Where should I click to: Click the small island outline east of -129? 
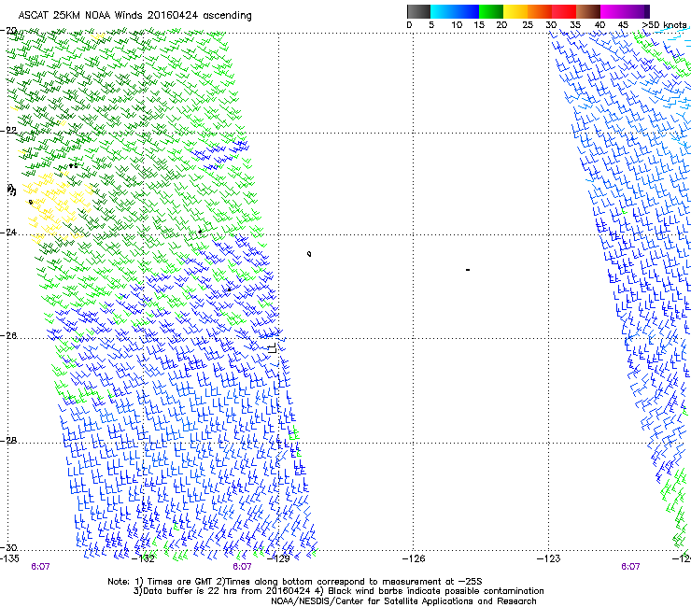[x=309, y=254]
